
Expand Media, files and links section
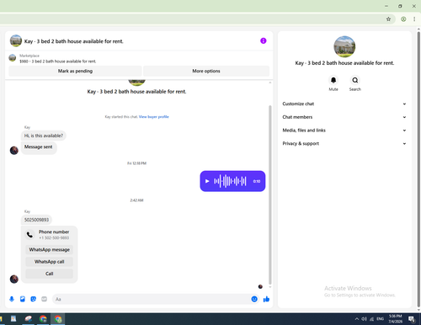pyautogui.click(x=344, y=131)
